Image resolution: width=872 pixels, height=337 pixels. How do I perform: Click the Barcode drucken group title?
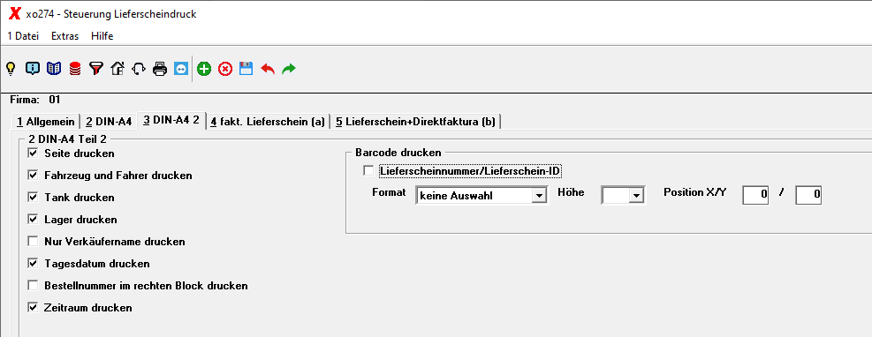coord(398,152)
